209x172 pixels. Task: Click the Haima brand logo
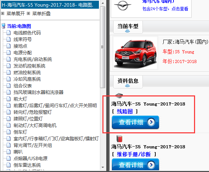pyautogui.click(x=123, y=6)
